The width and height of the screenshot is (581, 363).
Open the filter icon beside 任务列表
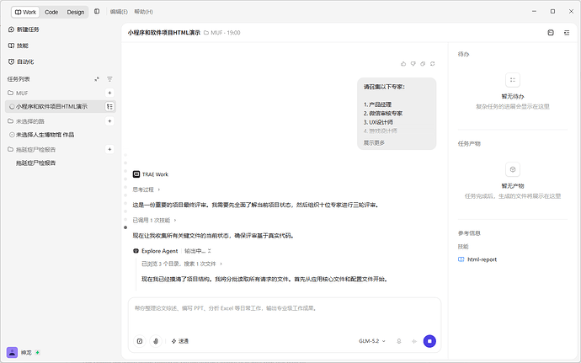coord(109,79)
